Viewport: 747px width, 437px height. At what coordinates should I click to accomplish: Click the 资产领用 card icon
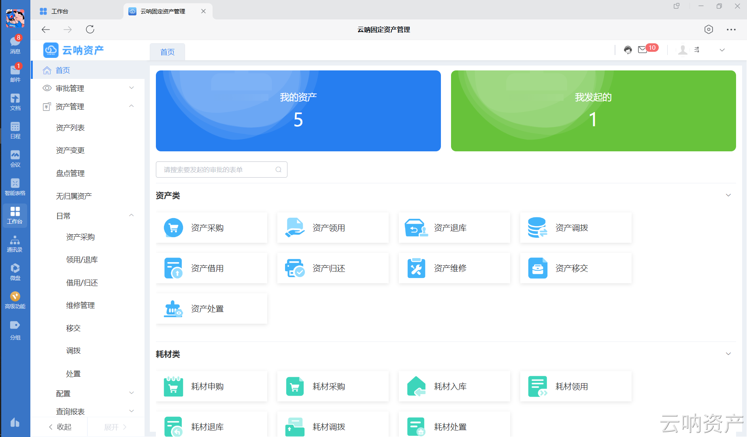(x=295, y=228)
